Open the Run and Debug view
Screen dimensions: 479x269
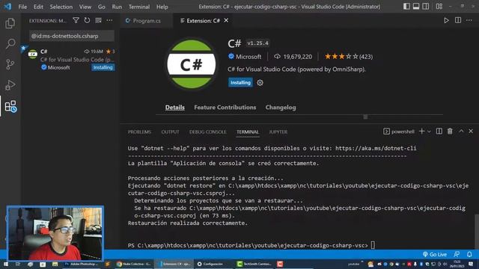pyautogui.click(x=10, y=85)
